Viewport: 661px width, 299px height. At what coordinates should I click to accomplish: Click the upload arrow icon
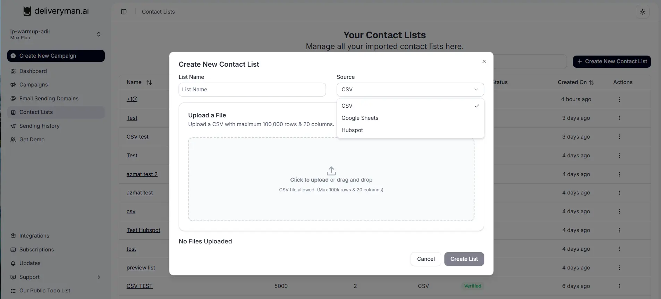331,171
